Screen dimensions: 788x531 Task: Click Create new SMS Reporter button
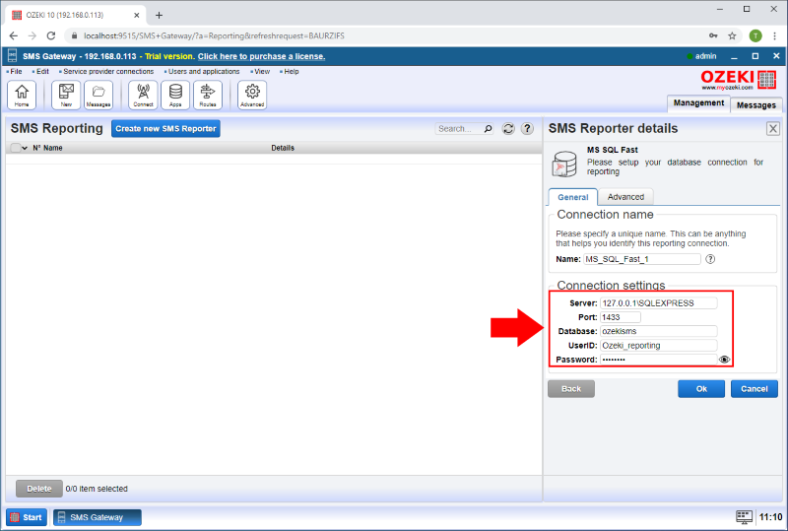pyautogui.click(x=165, y=129)
